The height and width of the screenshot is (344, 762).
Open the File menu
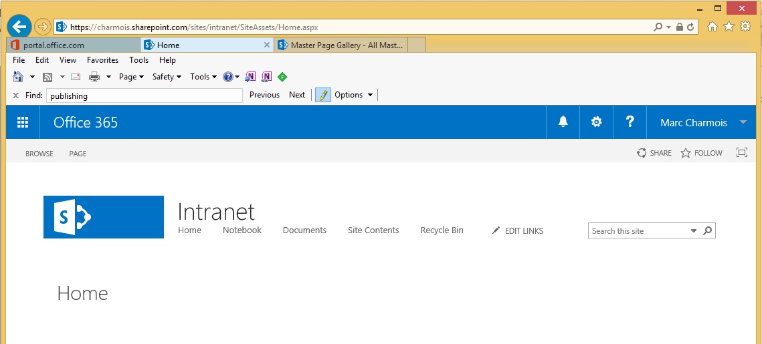click(19, 60)
